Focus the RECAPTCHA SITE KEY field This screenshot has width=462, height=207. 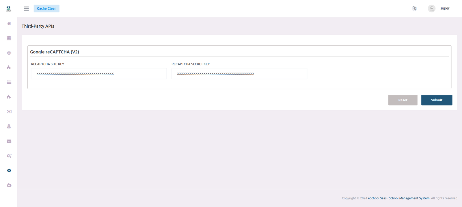click(99, 74)
